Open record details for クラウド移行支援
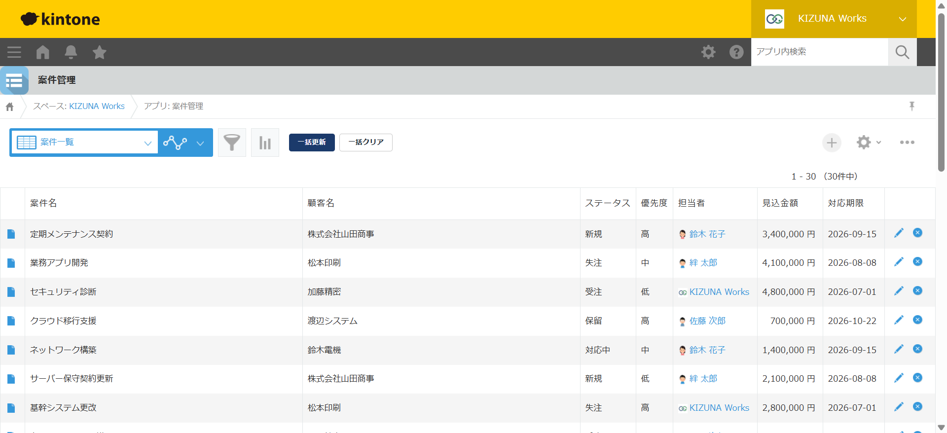 (x=11, y=321)
